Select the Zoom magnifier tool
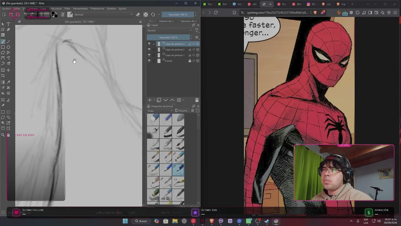Image resolution: width=401 pixels, height=226 pixels. (x=3, y=135)
